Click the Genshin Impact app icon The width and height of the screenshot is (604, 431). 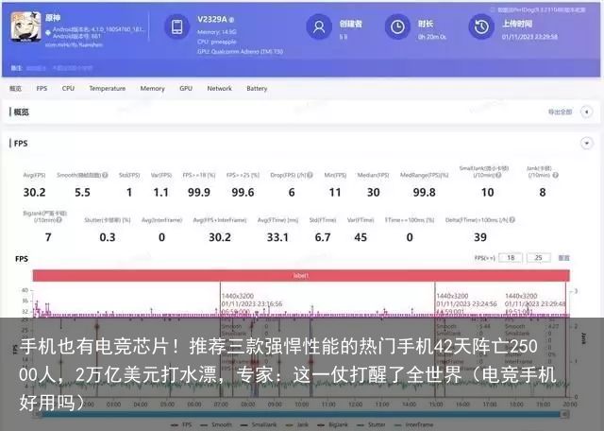pyautogui.click(x=25, y=26)
